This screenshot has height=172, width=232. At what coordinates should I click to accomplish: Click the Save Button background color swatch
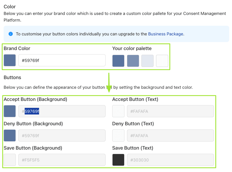click(10, 160)
